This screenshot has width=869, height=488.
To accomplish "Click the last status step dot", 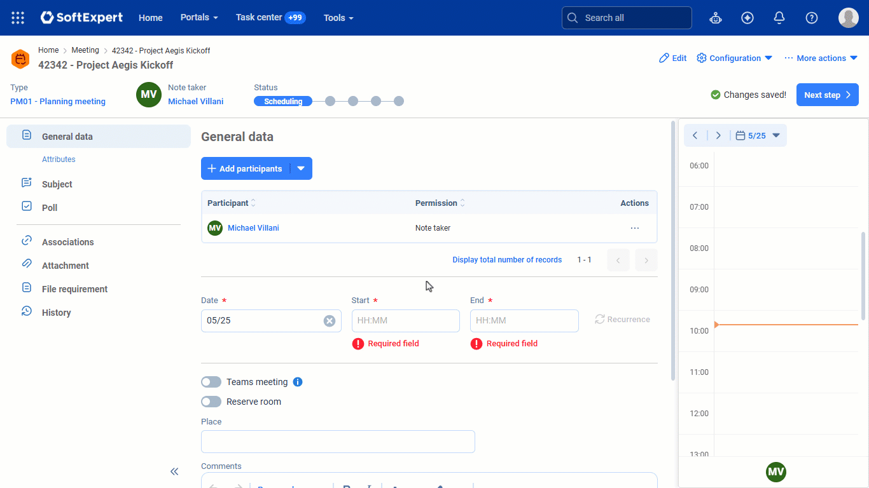I will pos(399,101).
